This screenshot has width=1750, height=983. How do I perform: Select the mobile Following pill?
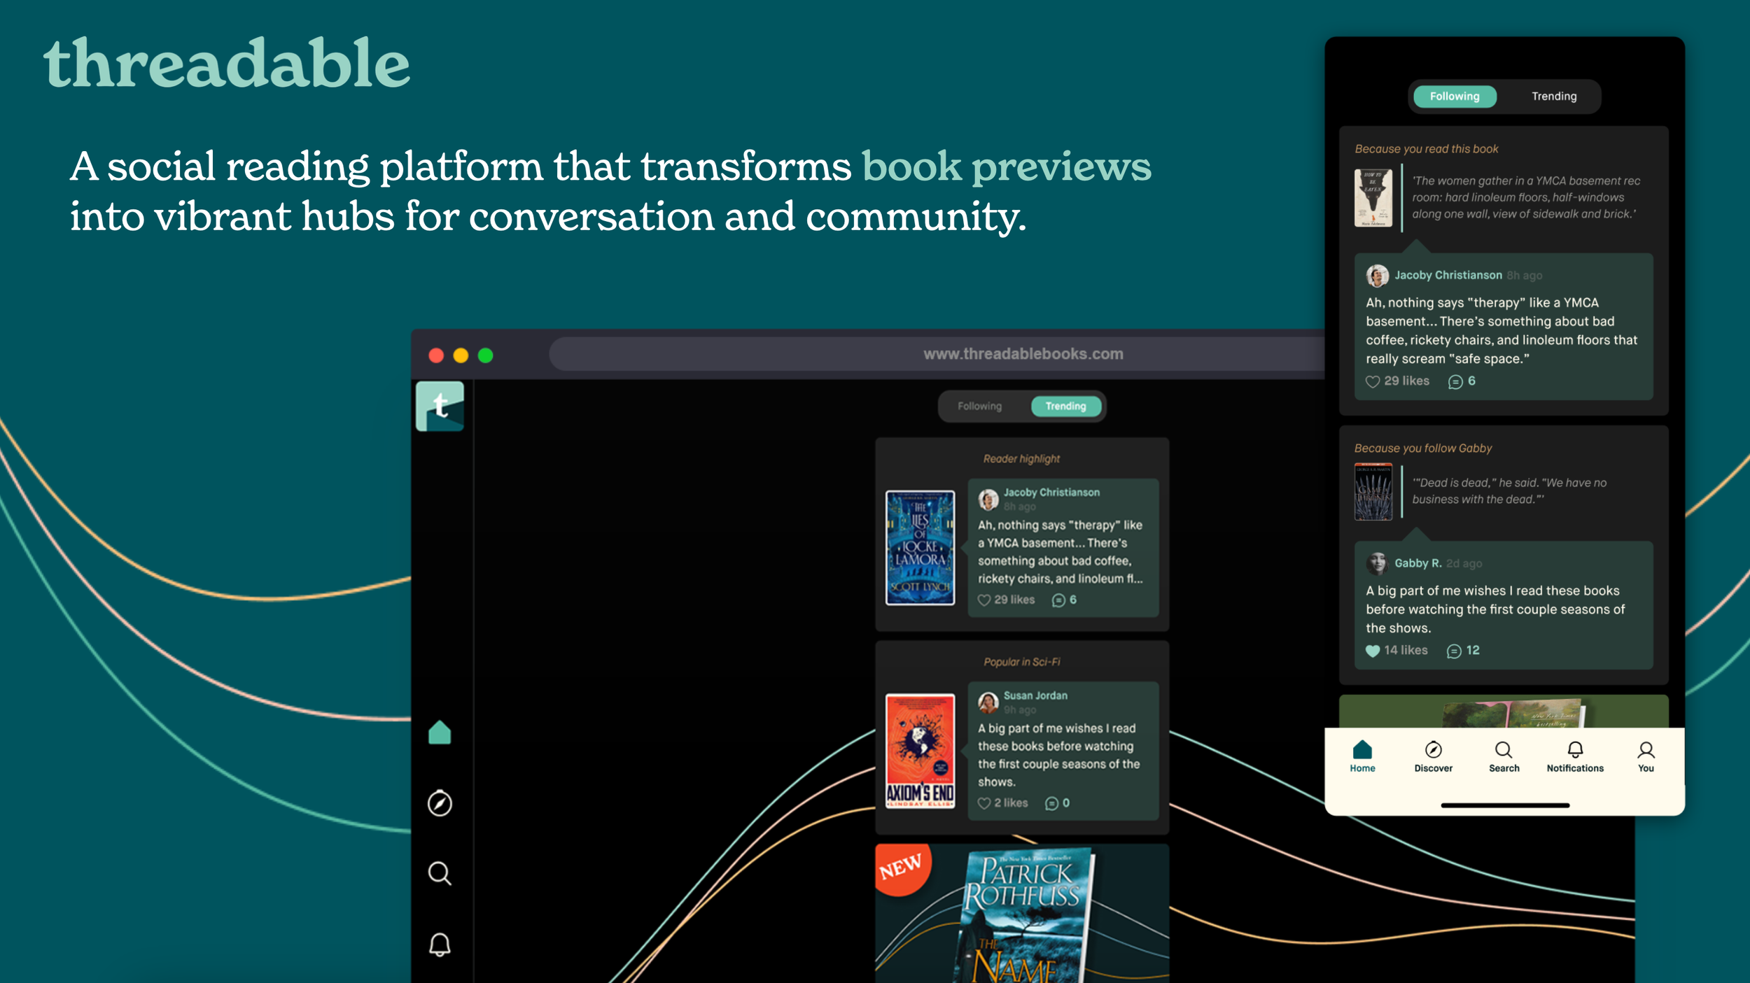point(1454,97)
